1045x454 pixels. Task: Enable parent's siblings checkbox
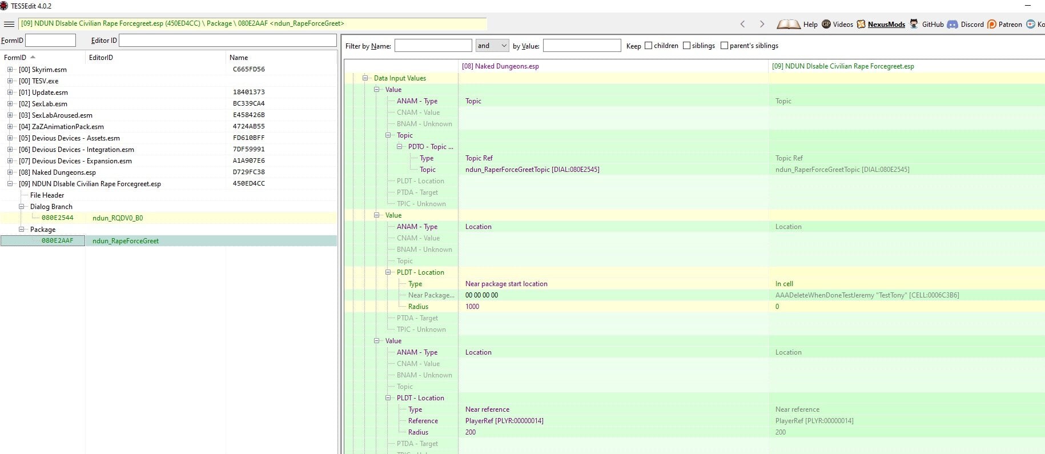click(724, 46)
